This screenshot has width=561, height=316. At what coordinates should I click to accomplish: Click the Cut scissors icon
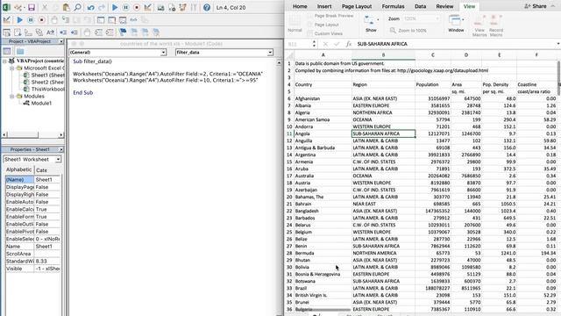[45, 7]
